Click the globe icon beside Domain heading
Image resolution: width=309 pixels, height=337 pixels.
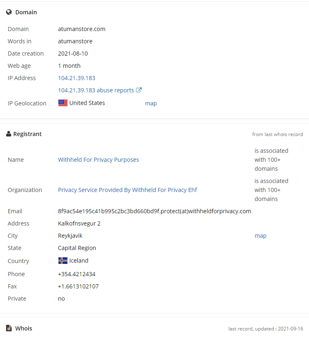[x=9, y=12]
